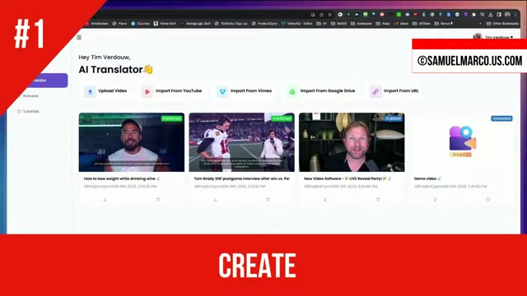Delete the Tom Brady interview video
This screenshot has height=296, width=527.
coord(268,200)
